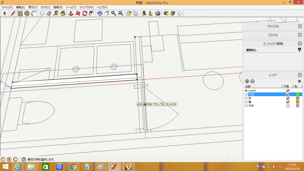This screenshot has height=171, width=304.
Task: Hide the 床 layer using its checkbox
Action: [x=287, y=98]
